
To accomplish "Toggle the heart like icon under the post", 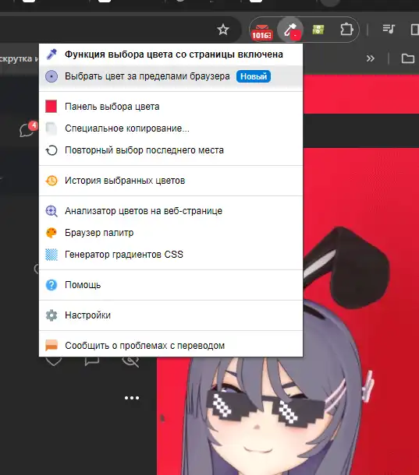I will pos(54,361).
